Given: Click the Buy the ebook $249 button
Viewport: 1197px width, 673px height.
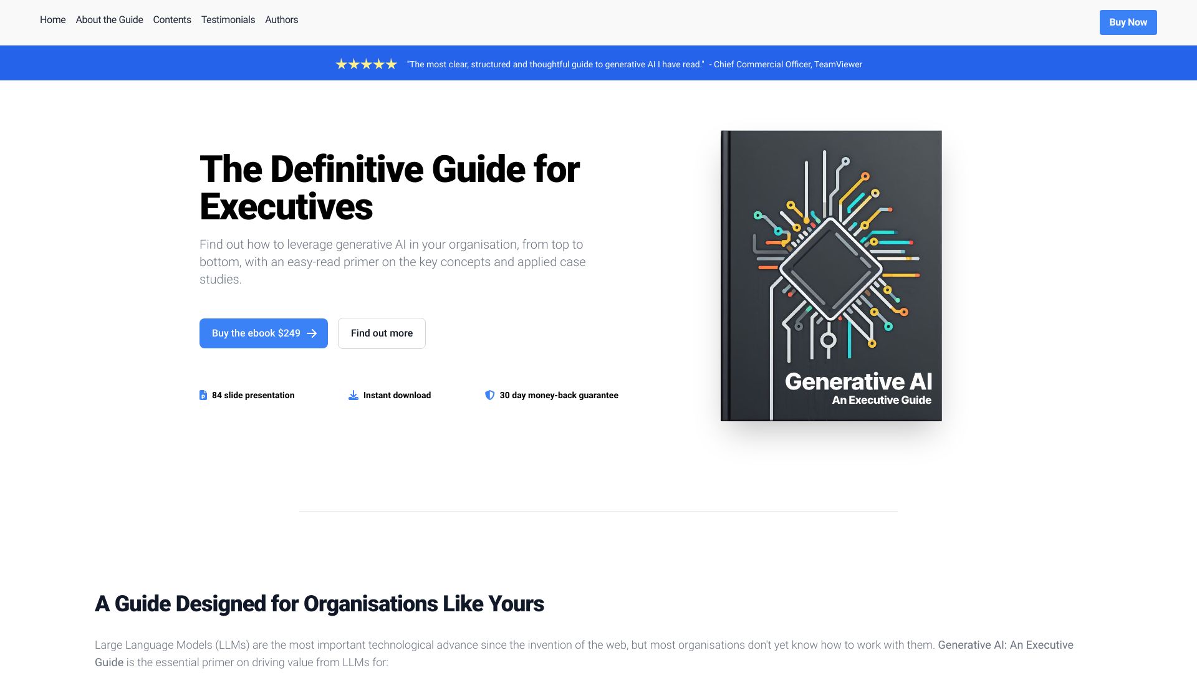Looking at the screenshot, I should [263, 333].
